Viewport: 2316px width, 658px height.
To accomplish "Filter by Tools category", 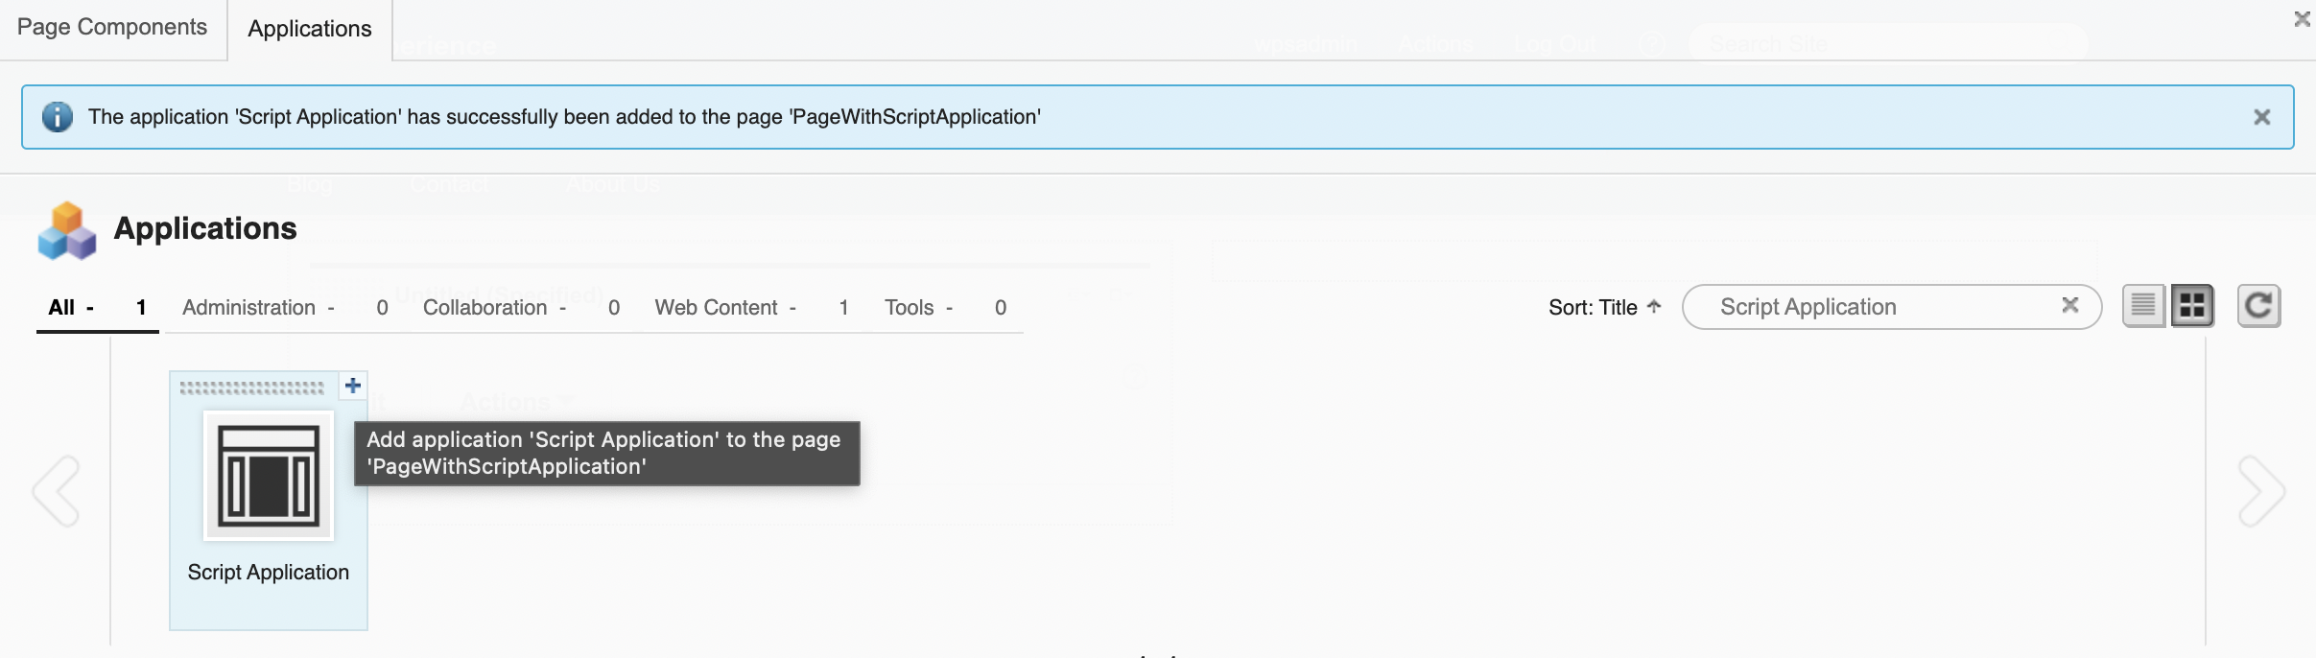I will tap(945, 308).
